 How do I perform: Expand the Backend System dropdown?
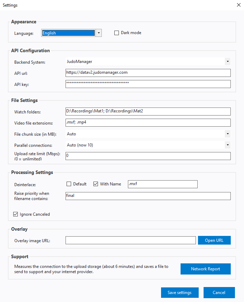pyautogui.click(x=228, y=62)
